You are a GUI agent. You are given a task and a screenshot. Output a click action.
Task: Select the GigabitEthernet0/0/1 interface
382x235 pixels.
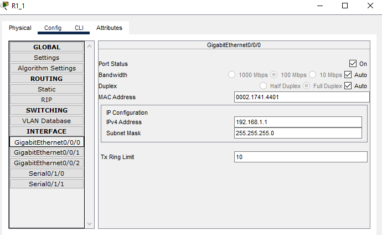point(47,152)
